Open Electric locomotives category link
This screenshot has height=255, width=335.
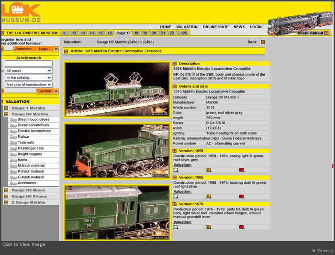pyautogui.click(x=34, y=131)
